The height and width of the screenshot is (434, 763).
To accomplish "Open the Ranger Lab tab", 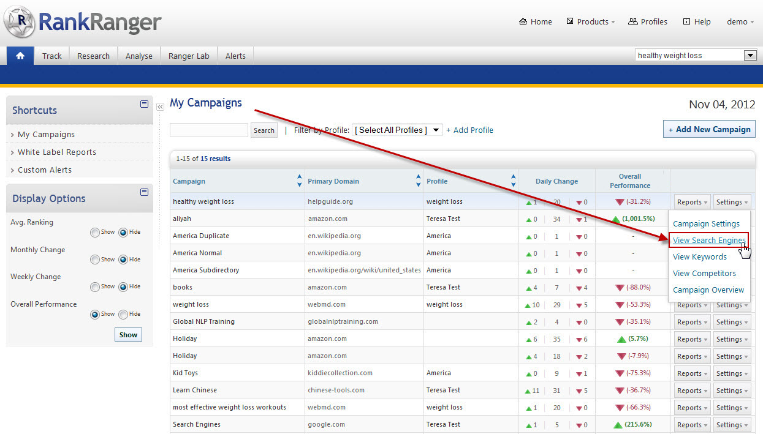I will coord(189,56).
